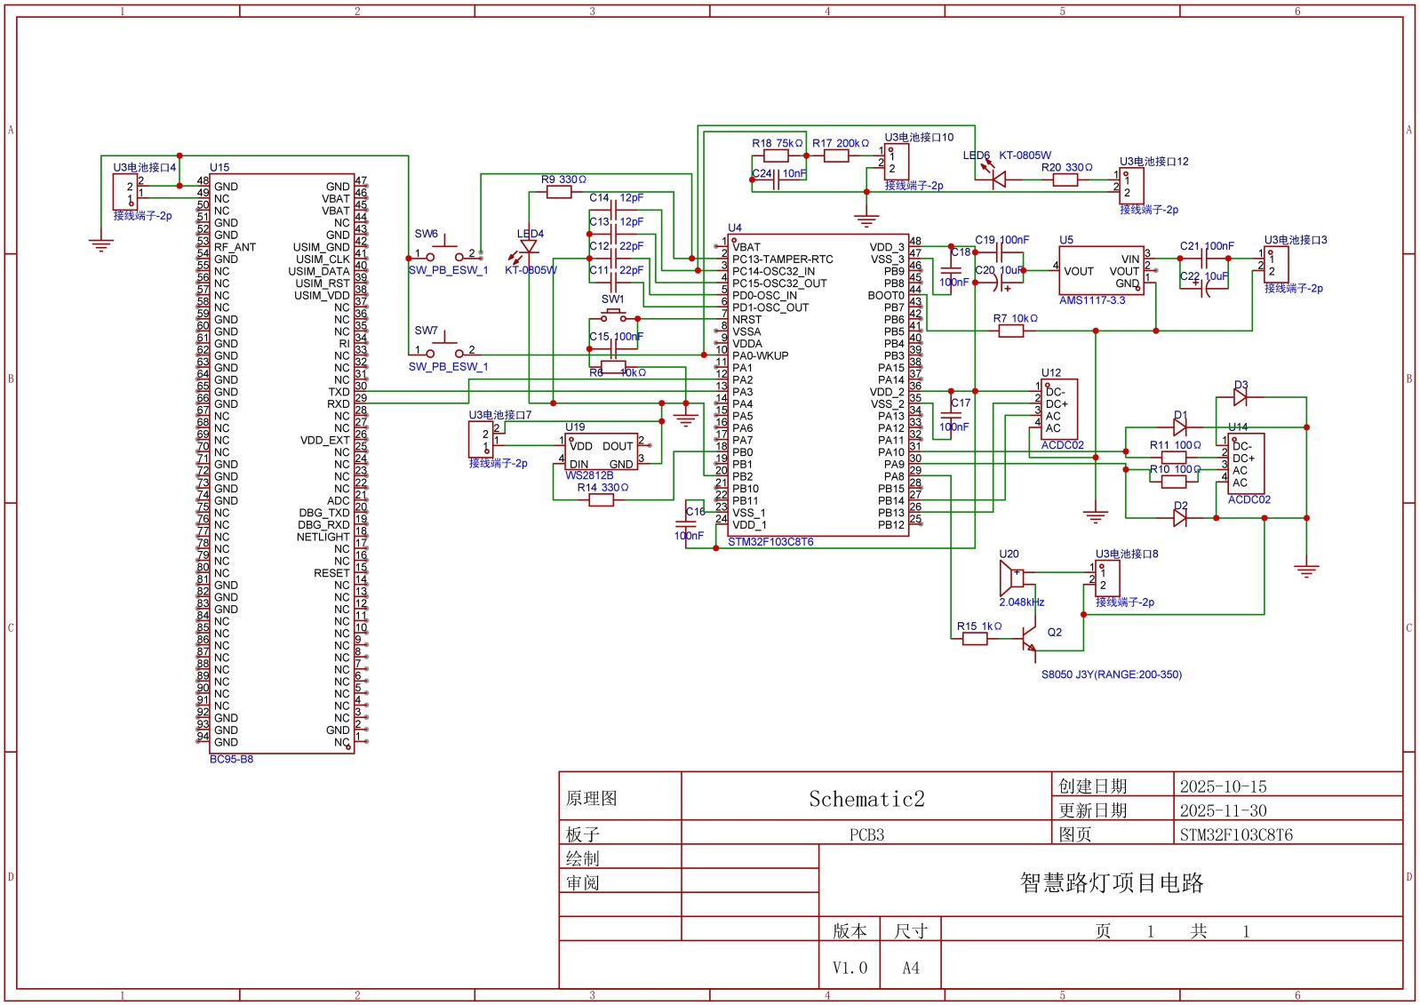Click the V1.0 version cell
1420x1005 pixels.
click(850, 968)
